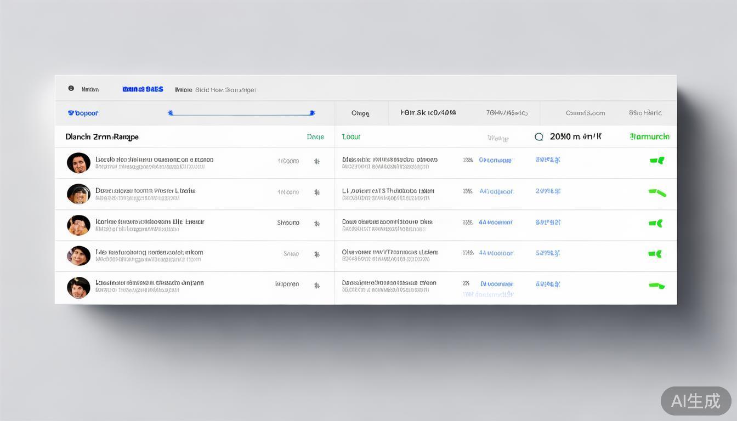Click the green 'Dane' column header
This screenshot has height=421, width=737.
coord(315,137)
